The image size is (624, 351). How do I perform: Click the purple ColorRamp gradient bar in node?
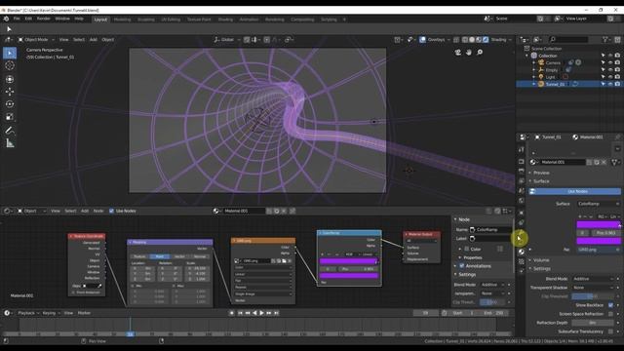click(348, 261)
